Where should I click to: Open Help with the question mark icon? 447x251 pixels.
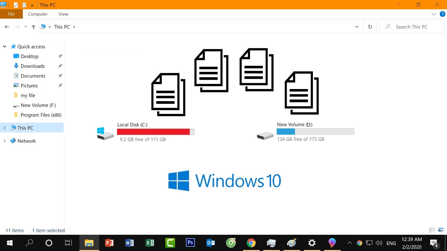point(443,14)
